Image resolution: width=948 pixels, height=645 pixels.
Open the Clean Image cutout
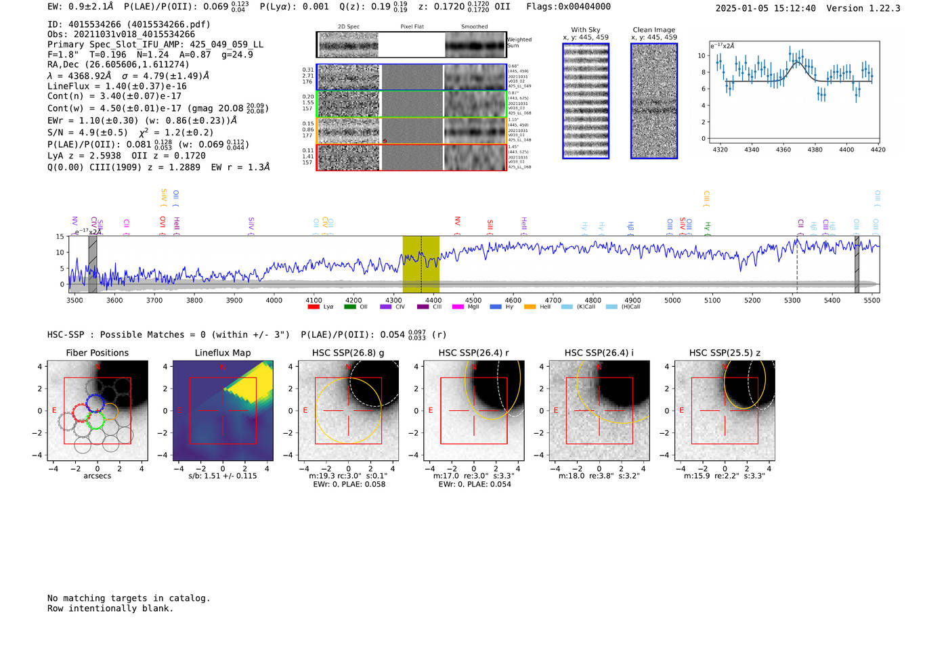654,101
